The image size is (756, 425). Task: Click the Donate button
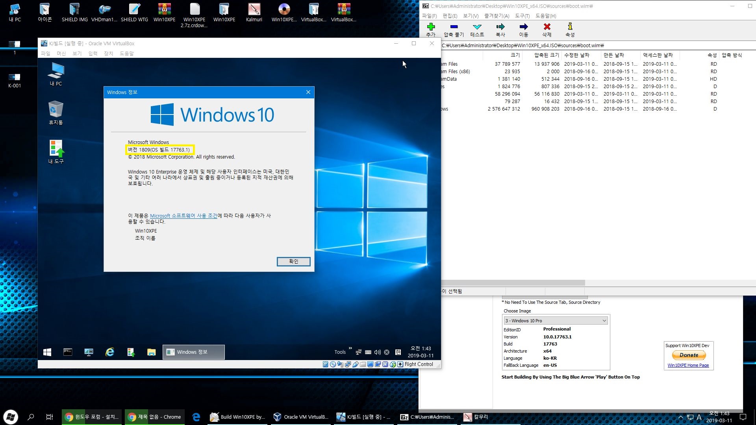point(689,355)
